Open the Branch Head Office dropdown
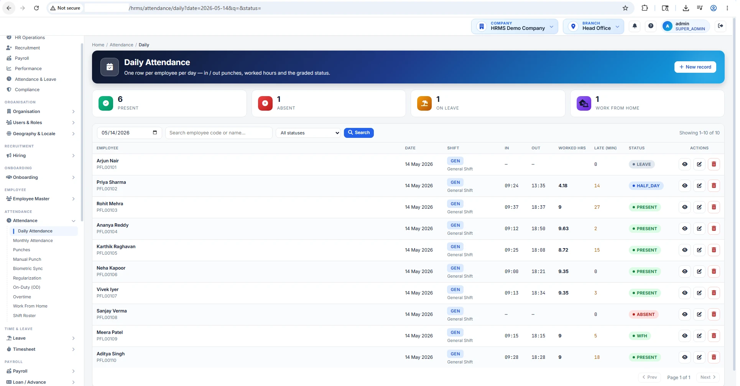This screenshot has width=740, height=386. coord(593,26)
